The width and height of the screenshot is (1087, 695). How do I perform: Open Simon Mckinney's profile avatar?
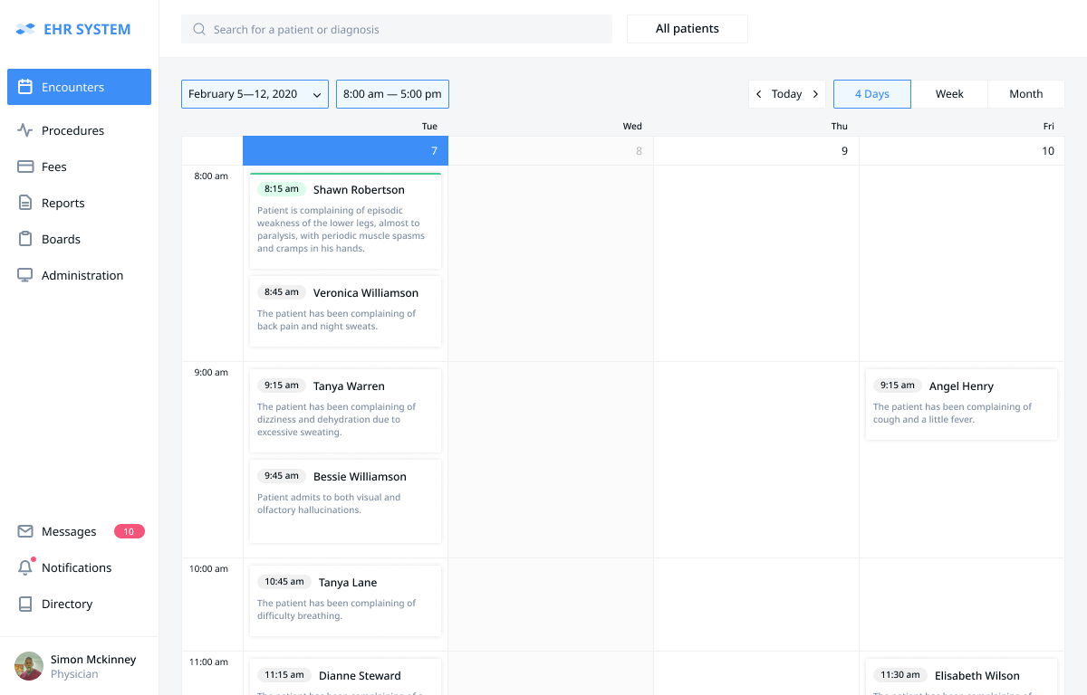click(29, 666)
